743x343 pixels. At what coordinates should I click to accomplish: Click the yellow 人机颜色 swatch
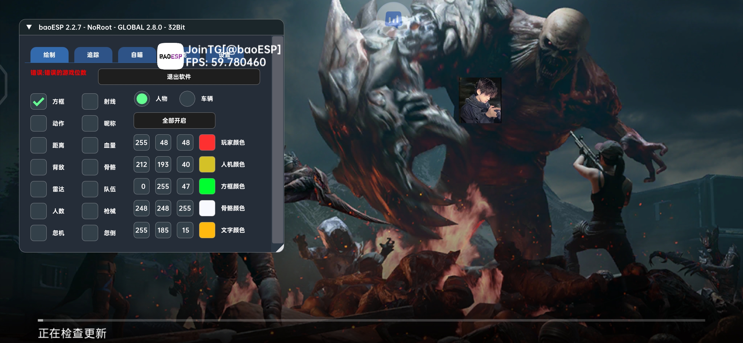click(207, 165)
